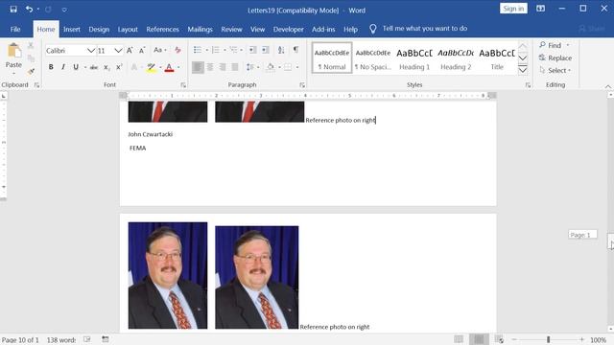Viewport: 614px width, 345px height.
Task: Toggle Superscript formatting
Action: click(x=119, y=67)
